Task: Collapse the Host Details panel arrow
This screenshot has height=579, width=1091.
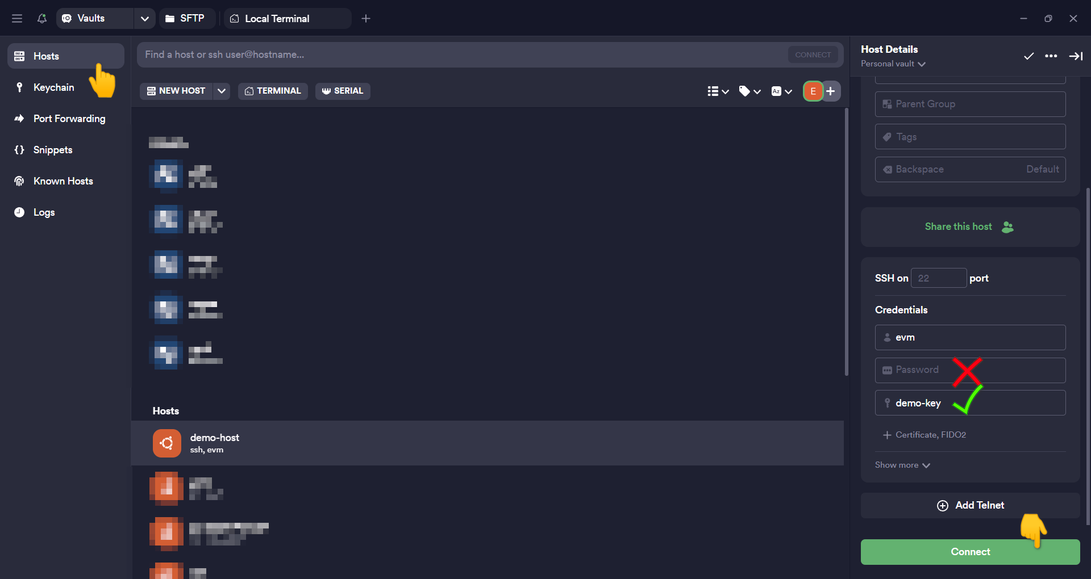Action: [1075, 56]
